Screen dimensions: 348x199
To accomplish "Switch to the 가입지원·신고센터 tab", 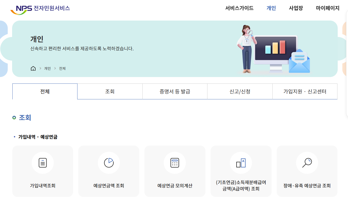I will pyautogui.click(x=305, y=91).
